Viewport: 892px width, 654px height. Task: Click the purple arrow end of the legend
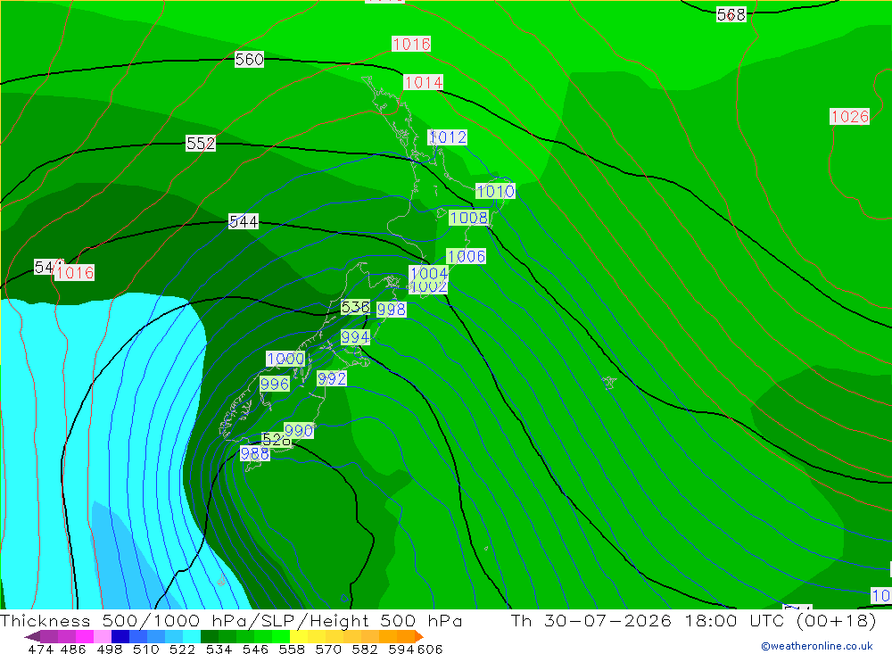pyautogui.click(x=31, y=636)
